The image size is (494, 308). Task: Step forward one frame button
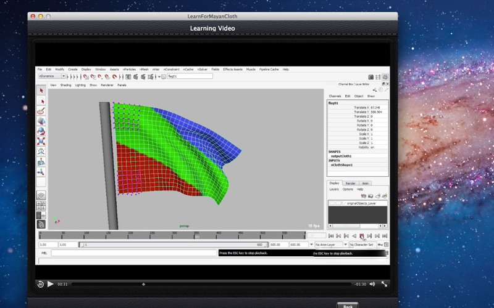[377, 236]
